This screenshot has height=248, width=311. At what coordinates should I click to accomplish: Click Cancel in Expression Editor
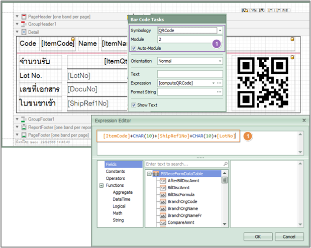click(x=289, y=236)
